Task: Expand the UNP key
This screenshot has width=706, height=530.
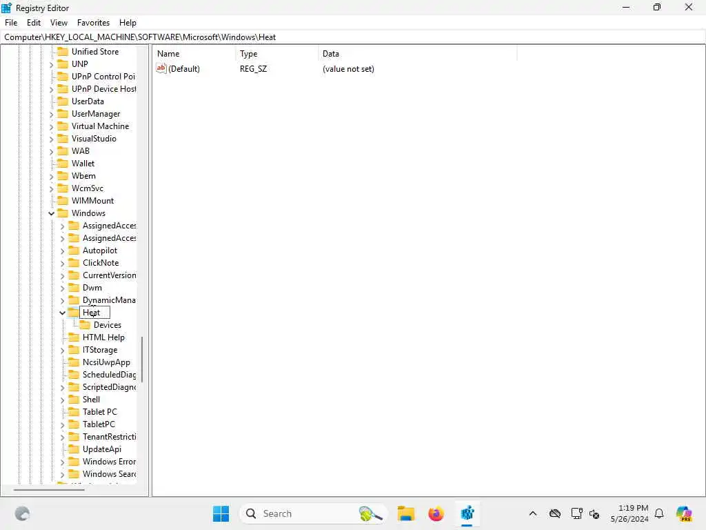Action: [x=51, y=64]
